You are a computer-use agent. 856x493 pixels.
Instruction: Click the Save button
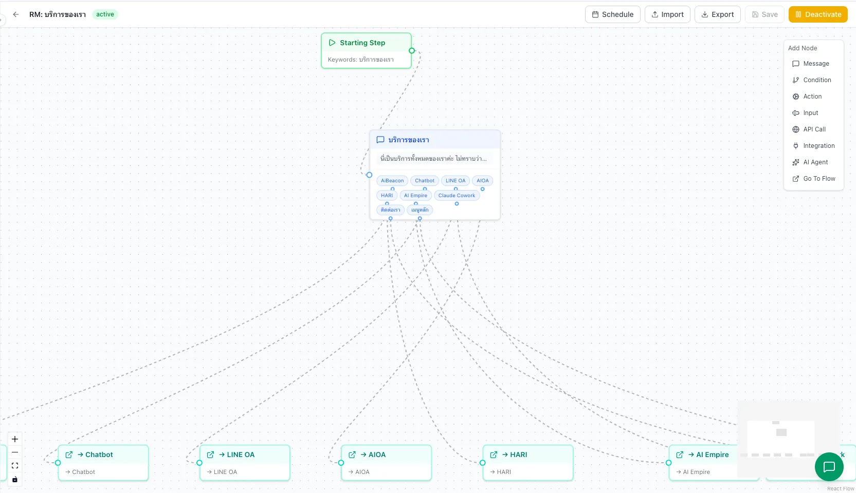coord(764,14)
